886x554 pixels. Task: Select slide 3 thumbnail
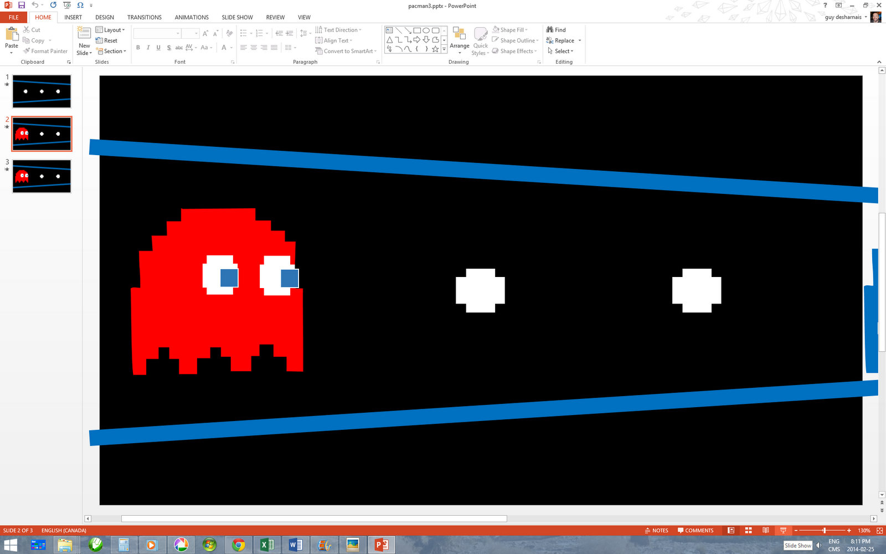pyautogui.click(x=42, y=176)
